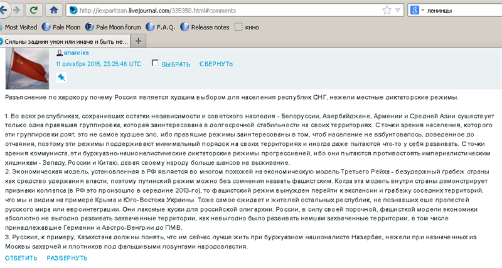Image resolution: width=502 pixels, height=268 pixels.
Task: Click the ahareiks user head icon
Action: pyautogui.click(x=60, y=53)
